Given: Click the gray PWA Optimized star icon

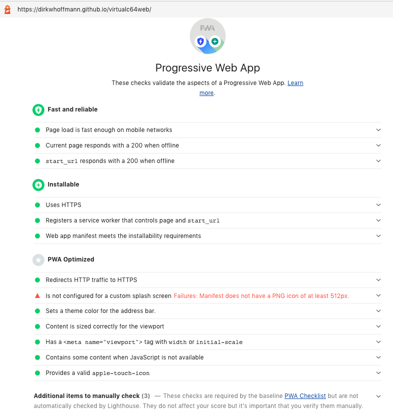Looking at the screenshot, I should pos(38,259).
